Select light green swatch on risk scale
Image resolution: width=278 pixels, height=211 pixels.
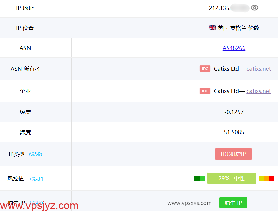pyautogui.click(x=202, y=178)
